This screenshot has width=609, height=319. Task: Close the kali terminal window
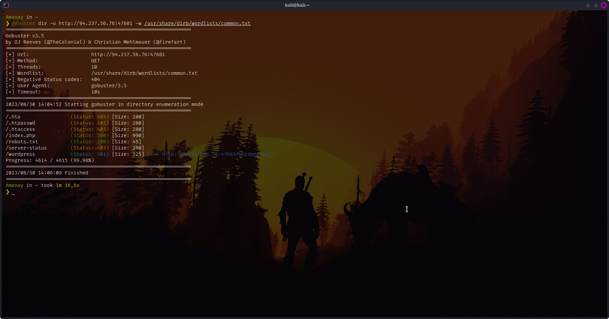point(603,5)
